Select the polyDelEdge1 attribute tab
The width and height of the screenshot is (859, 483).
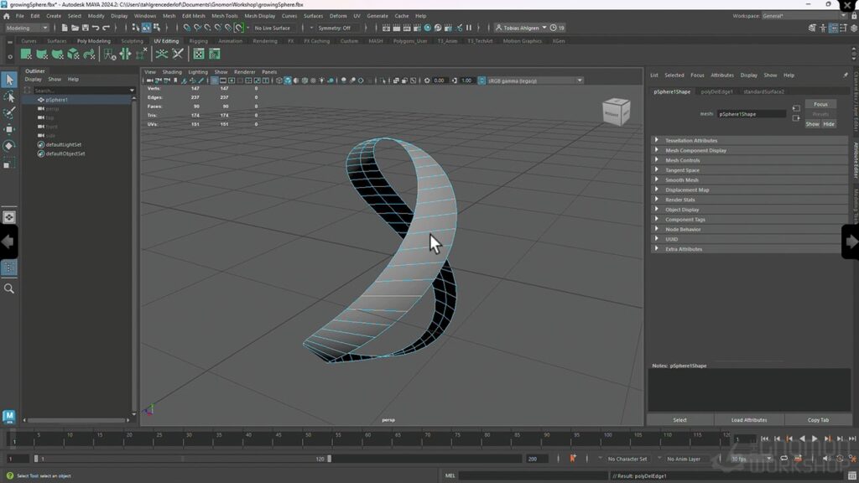tap(716, 91)
